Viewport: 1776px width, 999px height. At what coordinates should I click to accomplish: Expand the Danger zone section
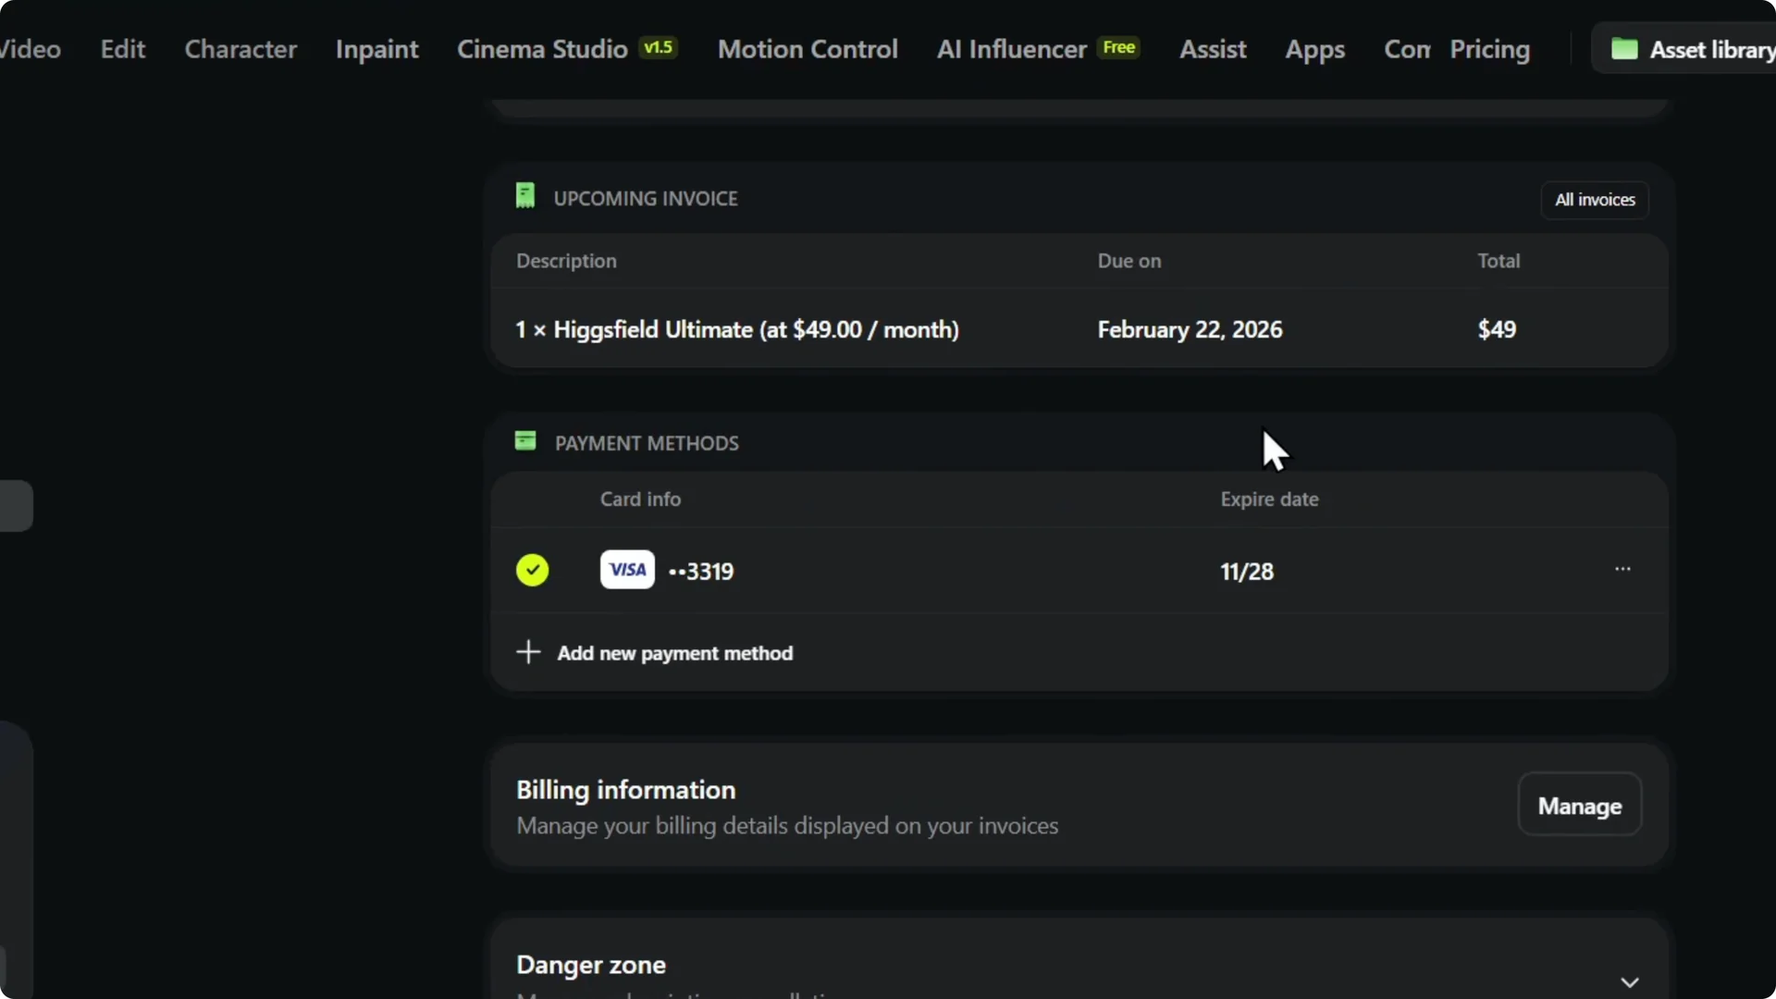[x=1628, y=983]
